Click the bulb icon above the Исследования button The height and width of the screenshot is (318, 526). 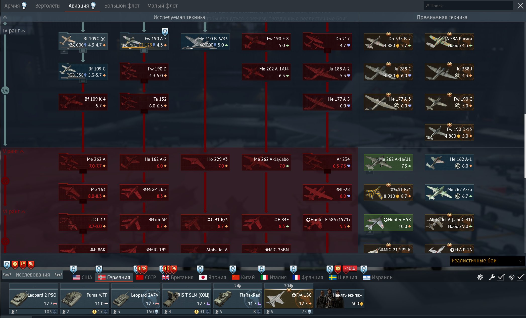point(7,264)
